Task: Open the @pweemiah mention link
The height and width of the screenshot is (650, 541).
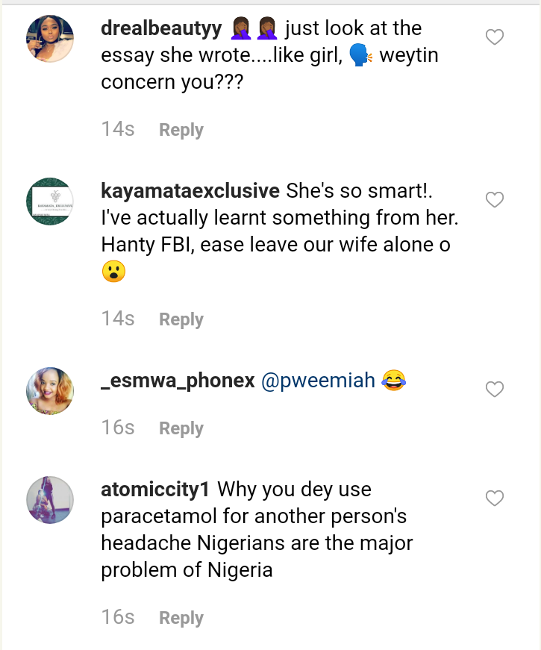Action: 317,381
